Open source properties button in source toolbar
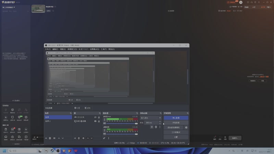The height and width of the screenshot is (154, 274). (77, 108)
